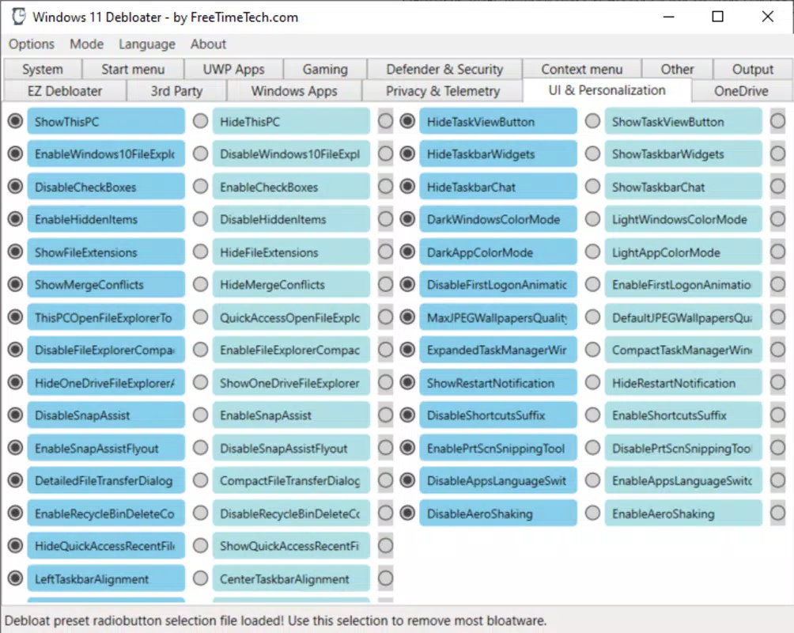Viewport: 794px width, 633px height.
Task: Click the DarkAppColorMode button
Action: click(497, 252)
